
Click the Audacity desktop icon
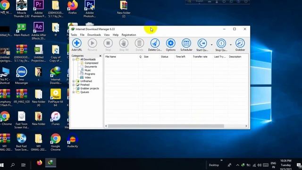click(x=73, y=141)
